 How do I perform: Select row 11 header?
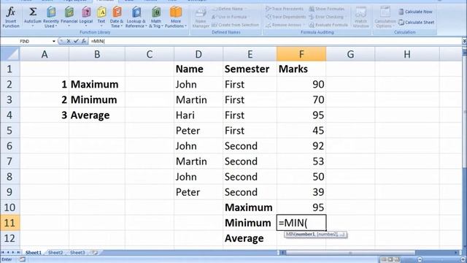point(9,223)
